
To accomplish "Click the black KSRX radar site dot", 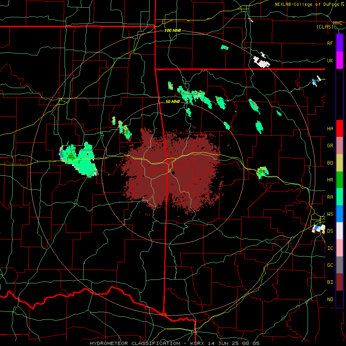I will [x=173, y=173].
